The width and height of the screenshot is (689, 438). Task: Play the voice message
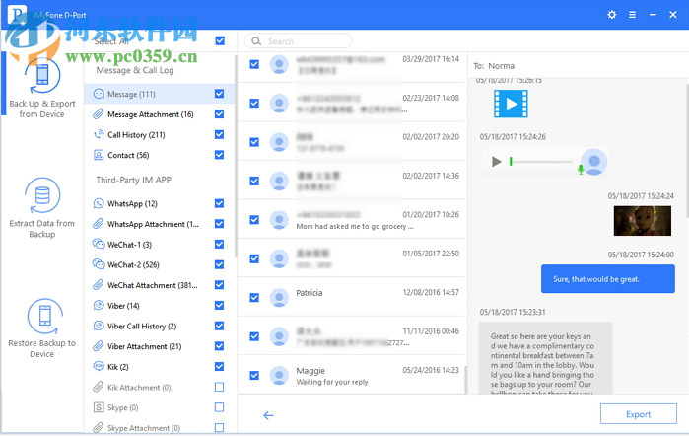[x=497, y=162]
